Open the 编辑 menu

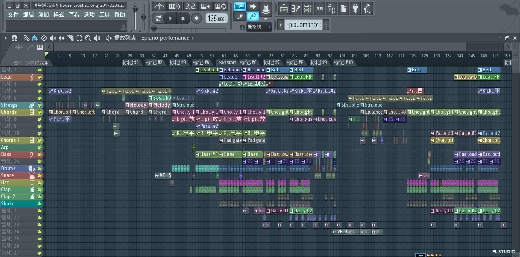28,15
